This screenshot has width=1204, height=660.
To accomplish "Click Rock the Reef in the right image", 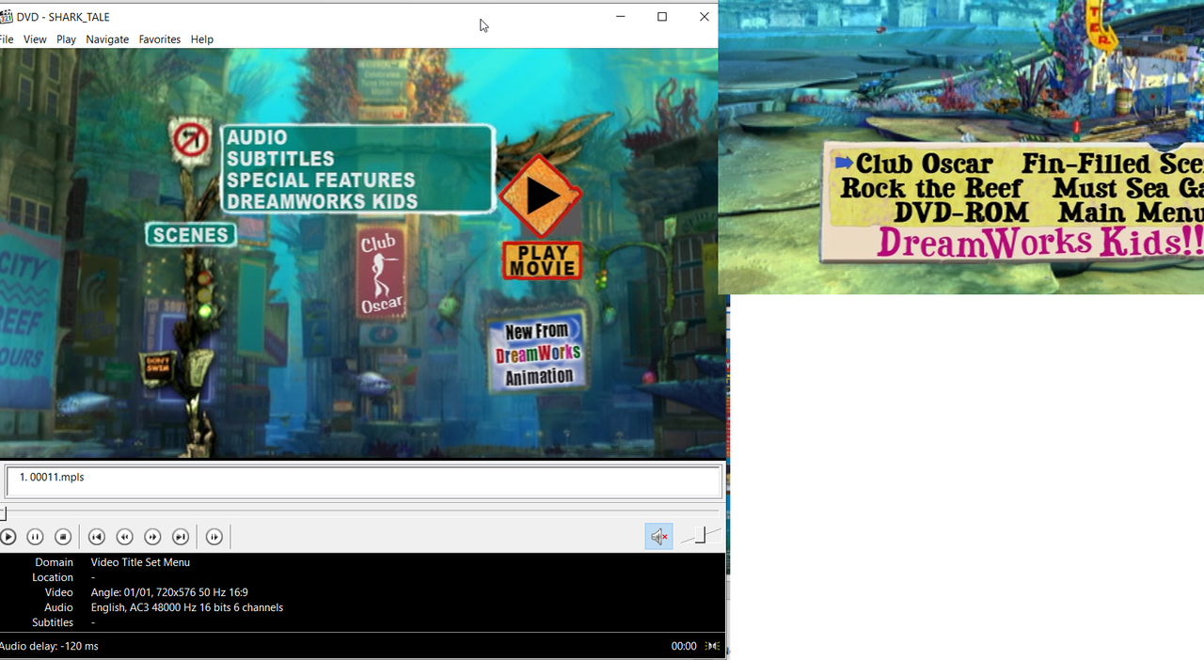I will coord(930,188).
